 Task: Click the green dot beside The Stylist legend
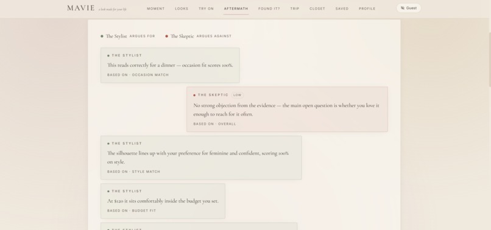[x=102, y=37]
